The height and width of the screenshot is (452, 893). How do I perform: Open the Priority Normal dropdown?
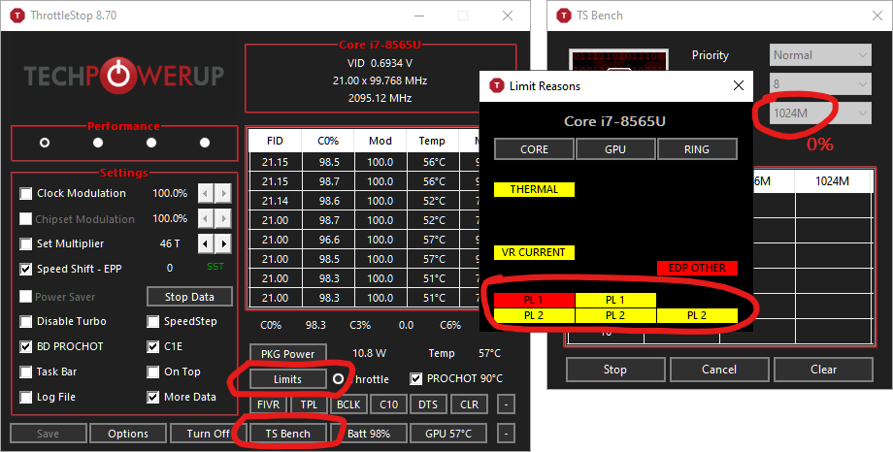(820, 55)
